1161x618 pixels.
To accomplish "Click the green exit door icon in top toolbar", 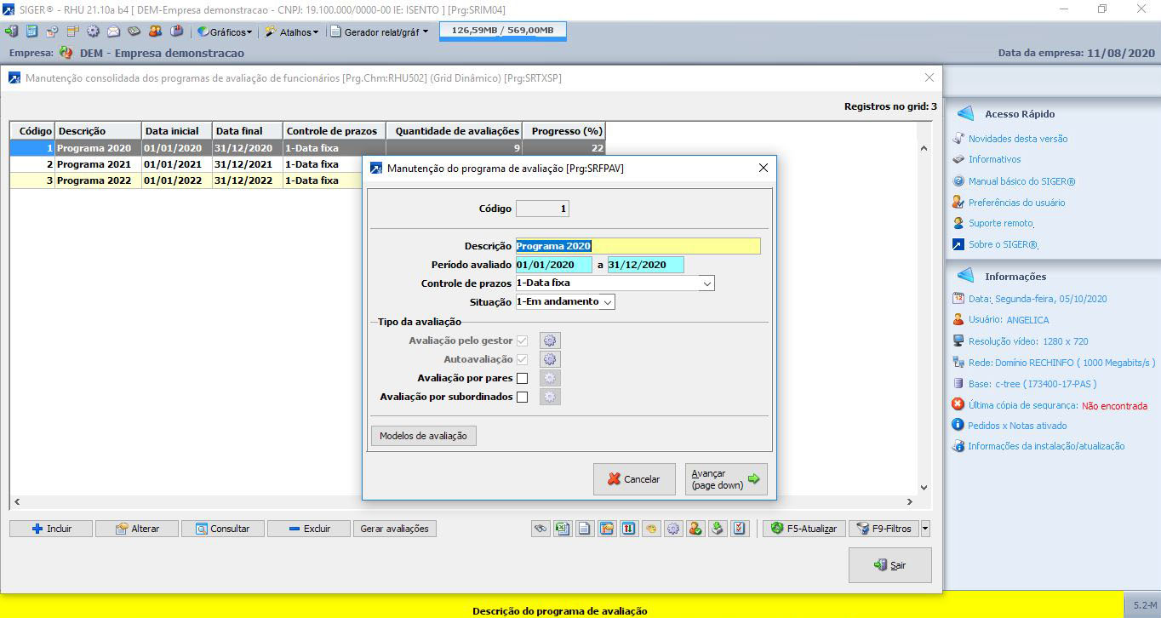I will pyautogui.click(x=11, y=31).
